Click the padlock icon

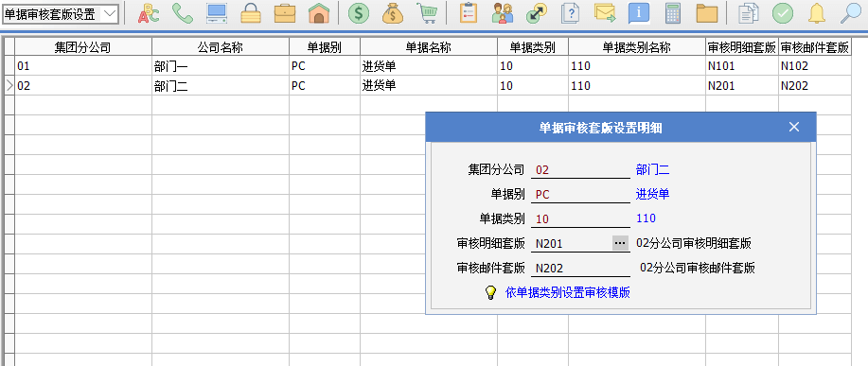click(251, 13)
